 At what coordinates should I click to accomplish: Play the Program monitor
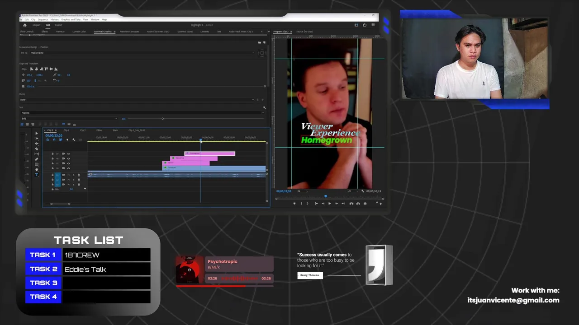pyautogui.click(x=330, y=204)
